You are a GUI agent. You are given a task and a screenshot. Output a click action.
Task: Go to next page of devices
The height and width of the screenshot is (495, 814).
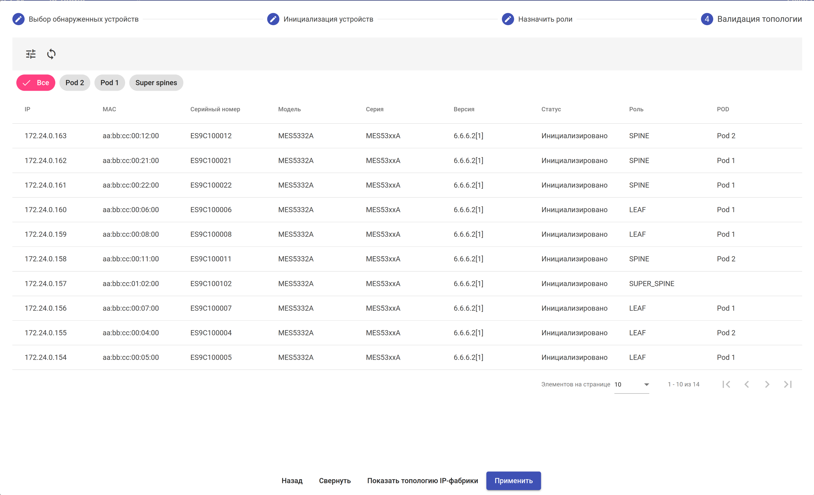[x=767, y=384]
